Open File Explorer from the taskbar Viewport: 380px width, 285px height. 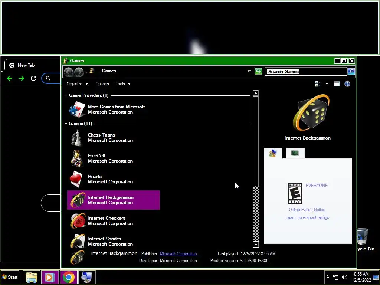tap(32, 277)
